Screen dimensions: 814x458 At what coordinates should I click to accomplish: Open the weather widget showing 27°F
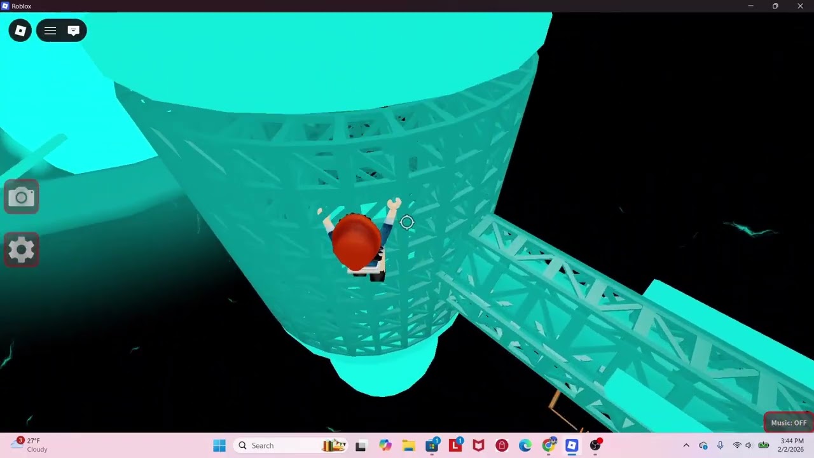pyautogui.click(x=29, y=445)
